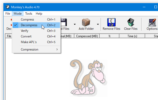Sort by the Compressed (MB) column
Image resolution: width=158 pixels, height=100 pixels.
click(87, 36)
